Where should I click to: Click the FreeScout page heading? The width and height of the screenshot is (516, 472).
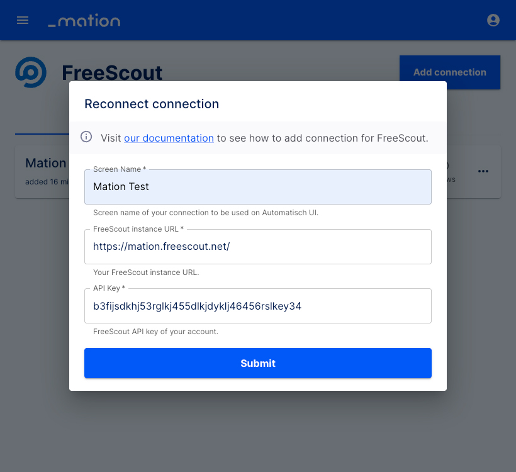[112, 73]
